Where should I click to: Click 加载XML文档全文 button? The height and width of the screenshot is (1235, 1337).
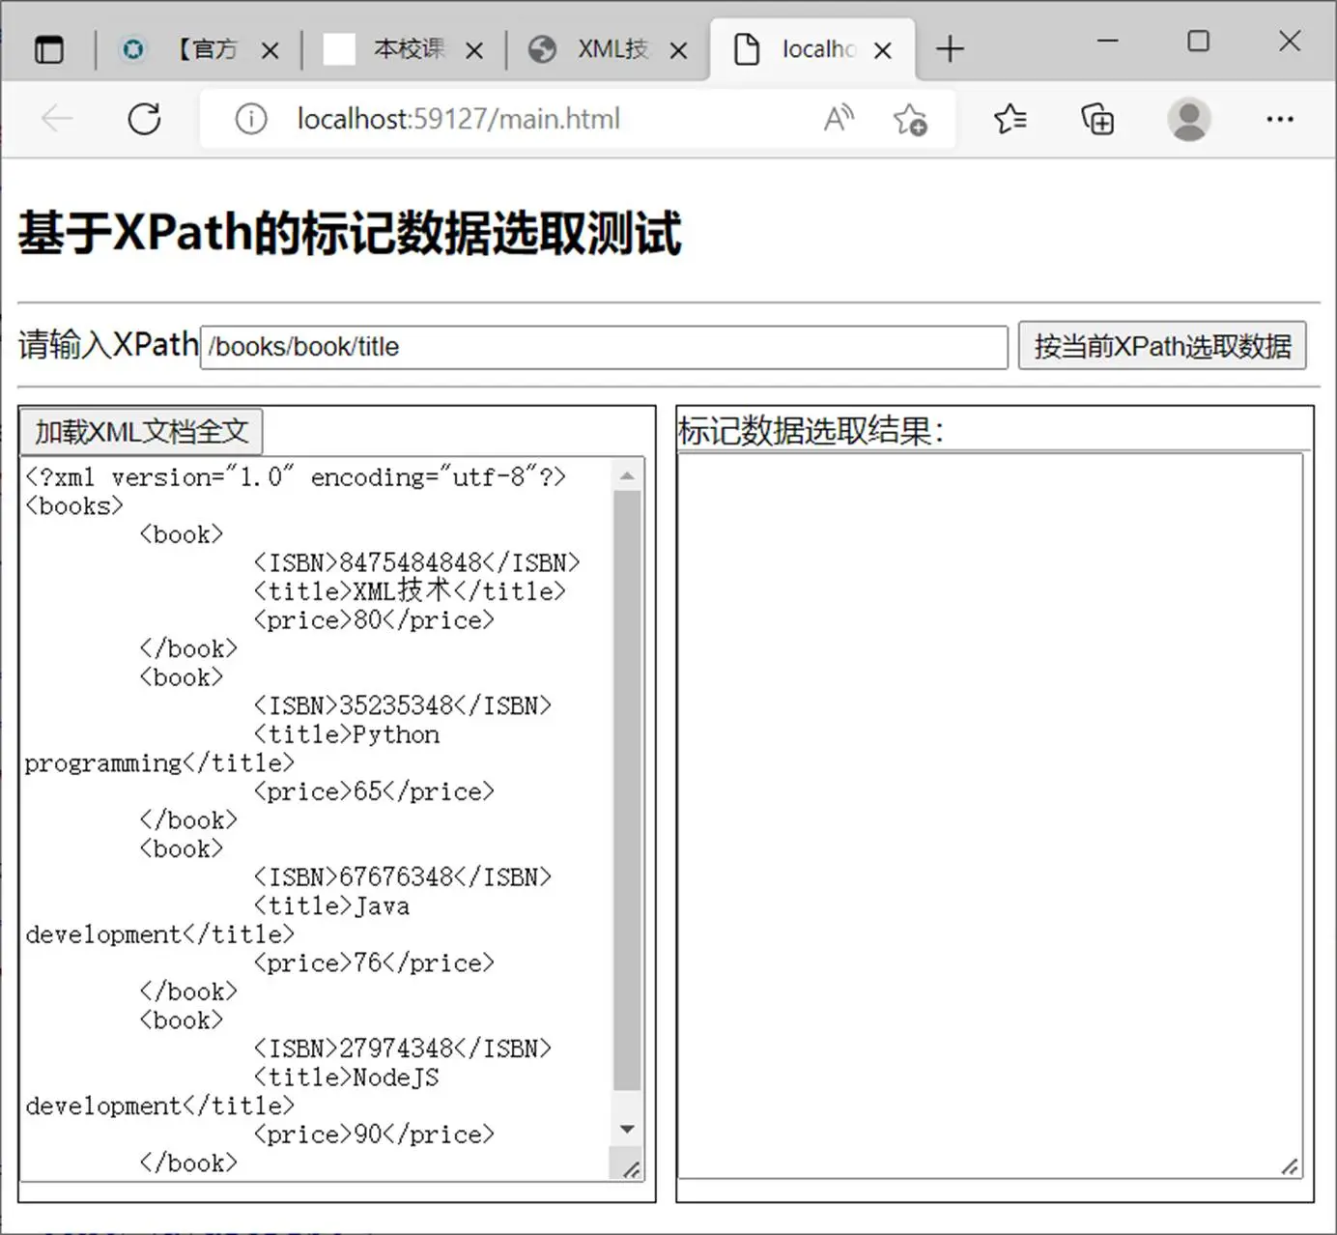click(x=141, y=432)
